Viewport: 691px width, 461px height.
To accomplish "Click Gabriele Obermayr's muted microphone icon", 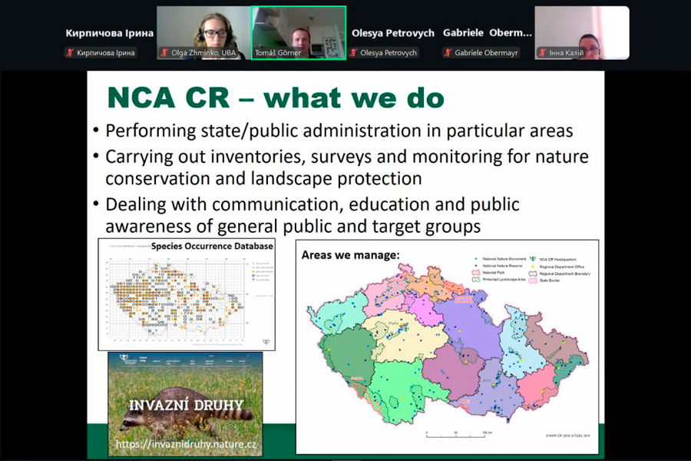I will tap(448, 53).
